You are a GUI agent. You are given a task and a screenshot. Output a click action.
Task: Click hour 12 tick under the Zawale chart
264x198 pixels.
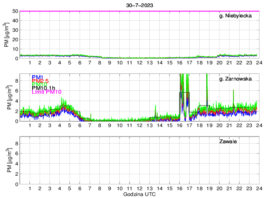[x=139, y=188]
